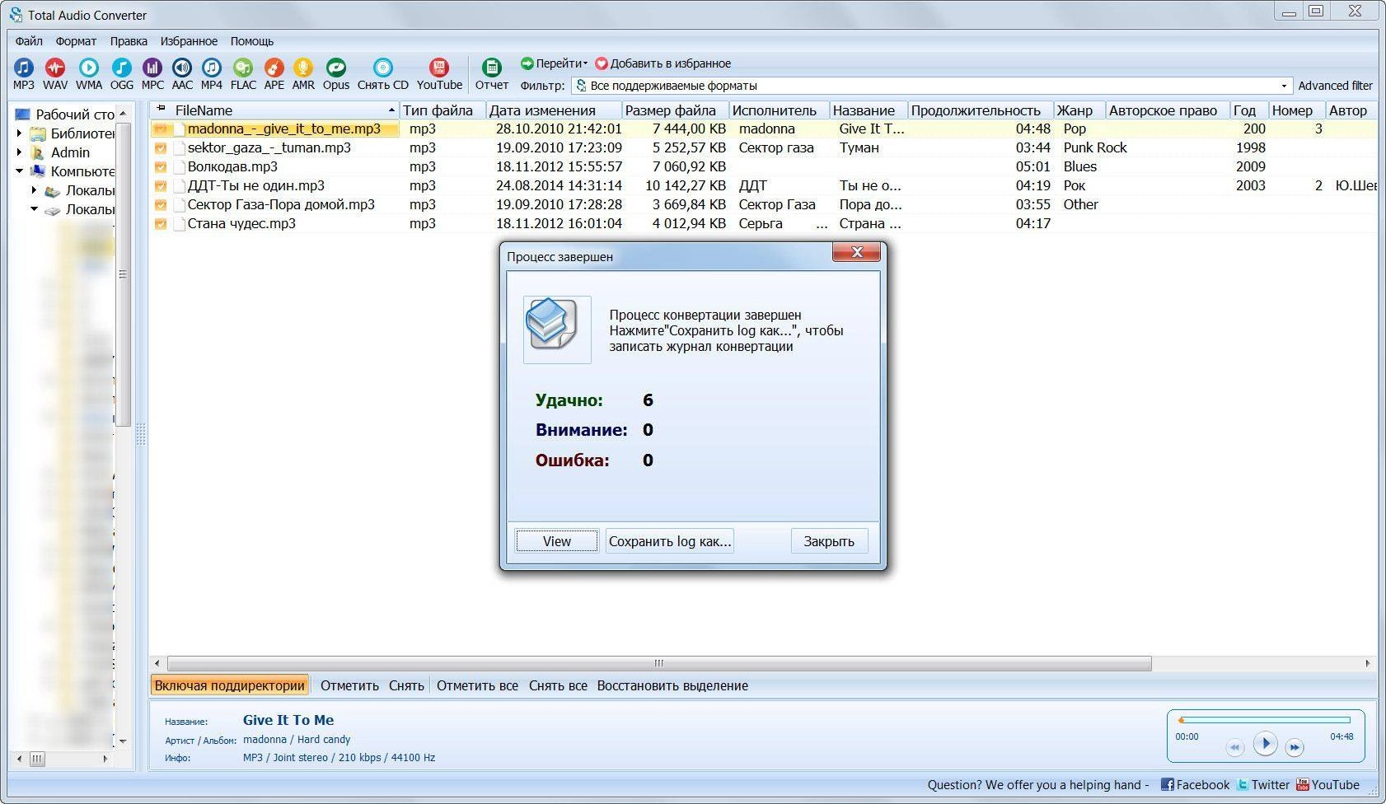Click the AAC conversion icon

pyautogui.click(x=182, y=73)
